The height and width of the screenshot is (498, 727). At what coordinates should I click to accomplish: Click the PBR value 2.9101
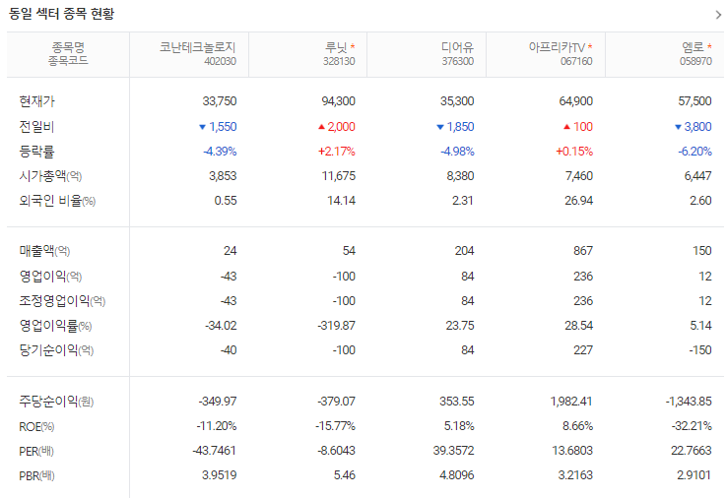pos(694,475)
